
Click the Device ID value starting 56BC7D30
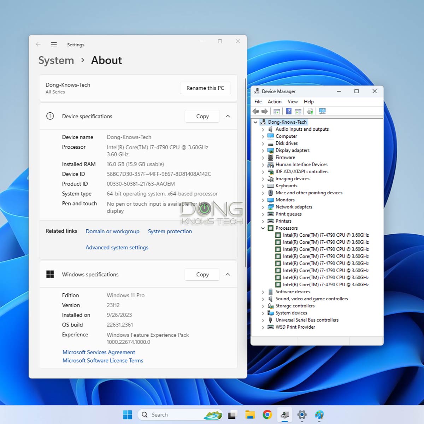click(159, 174)
